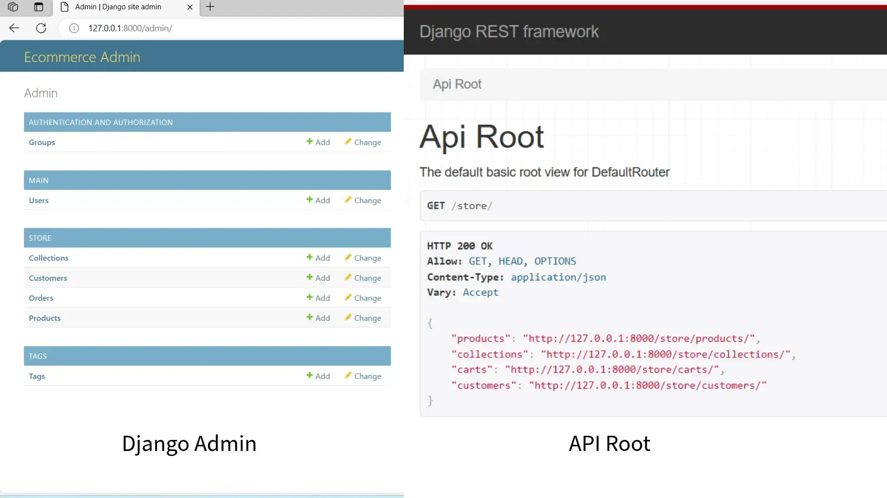
Task: Change Groups entries
Action: (x=363, y=142)
